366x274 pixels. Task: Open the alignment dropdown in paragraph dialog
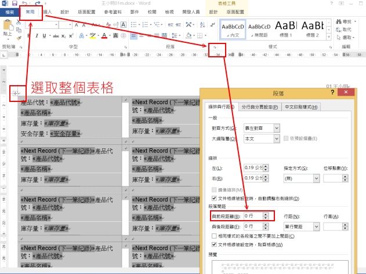coord(277,128)
